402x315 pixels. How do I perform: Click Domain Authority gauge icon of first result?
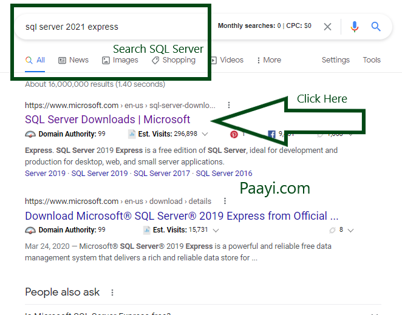[30, 134]
